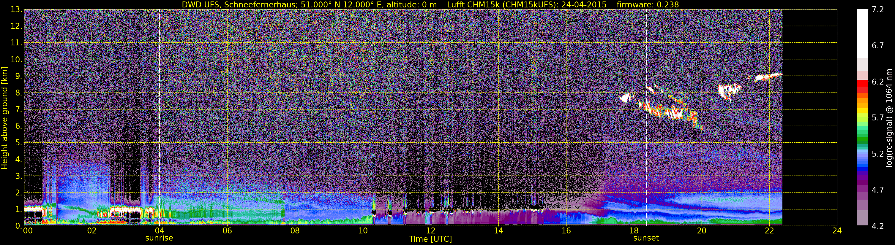Click the height axis tick '11.'
This screenshot has width=895, height=245.
[x=16, y=43]
